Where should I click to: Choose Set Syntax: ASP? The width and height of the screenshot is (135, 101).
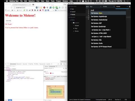[x=108, y=23]
